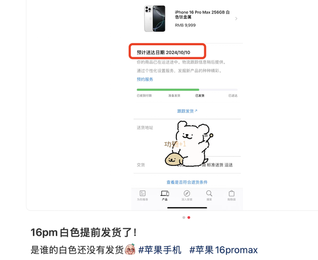Click the bear sticker over address
This screenshot has width=318, height=260.
189,144
